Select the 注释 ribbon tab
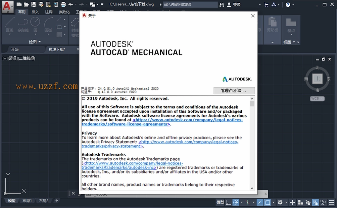The width and height of the screenshot is (337, 208). pos(49,12)
